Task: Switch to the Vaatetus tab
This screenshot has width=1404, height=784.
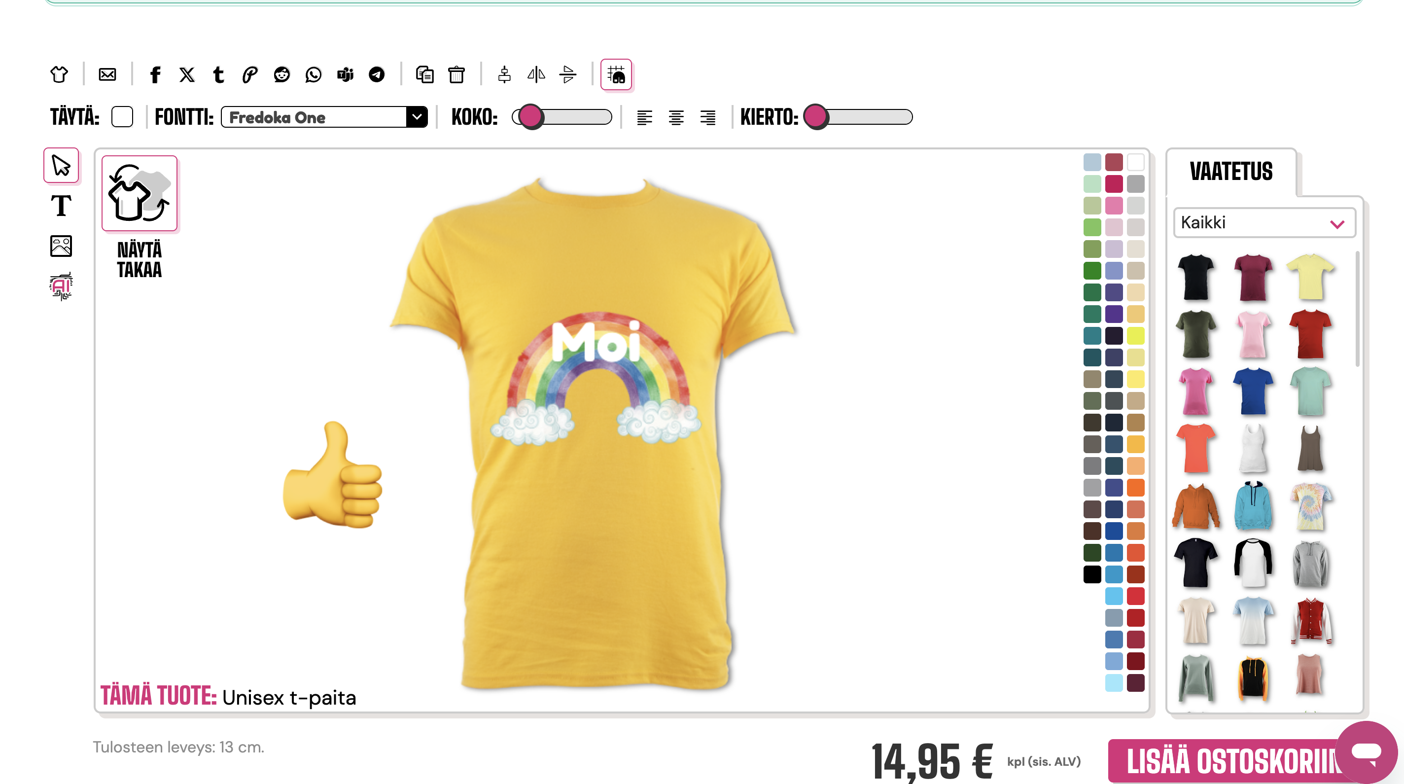Action: click(1230, 172)
